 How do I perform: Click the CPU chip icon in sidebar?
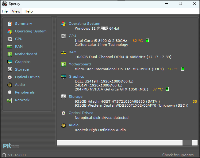pyautogui.click(x=10, y=39)
